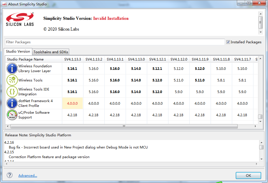Click the header panel scroll down arrow

coord(261,32)
